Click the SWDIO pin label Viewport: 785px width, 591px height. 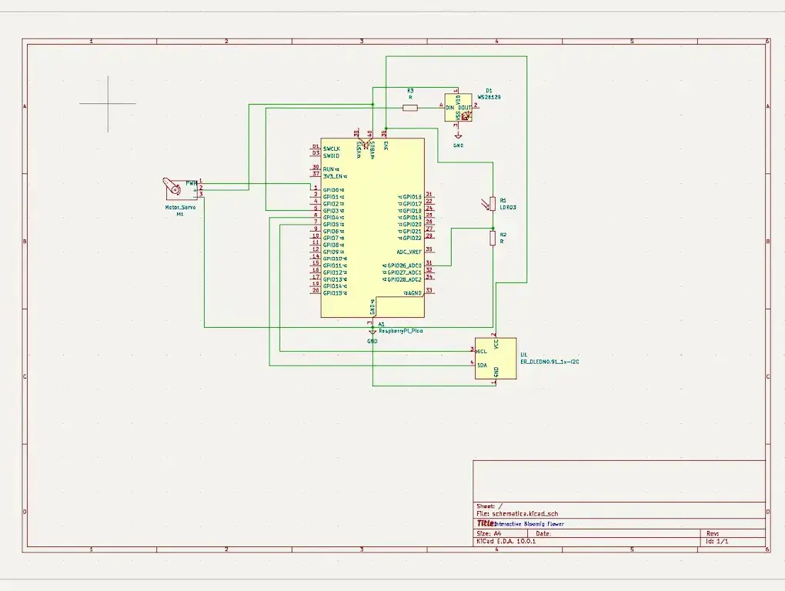click(332, 155)
